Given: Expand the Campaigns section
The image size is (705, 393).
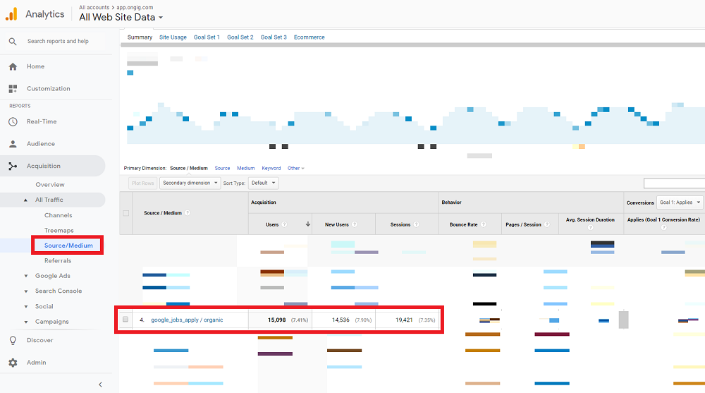Looking at the screenshot, I should point(25,322).
